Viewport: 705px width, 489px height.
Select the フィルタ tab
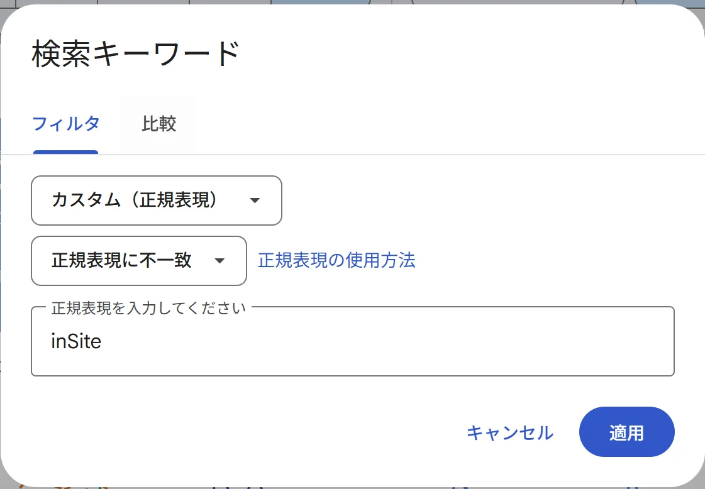pos(66,124)
